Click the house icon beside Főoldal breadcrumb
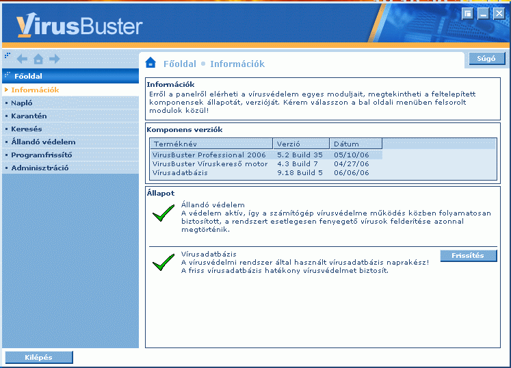The height and width of the screenshot is (368, 511). [x=150, y=62]
